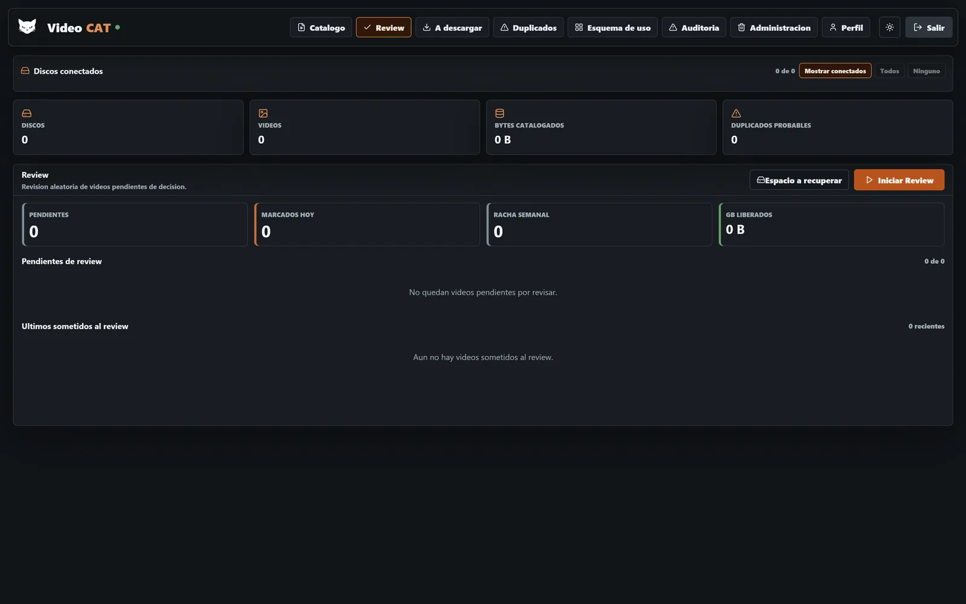966x604 pixels.
Task: Open the Catalogo tab
Action: (321, 27)
